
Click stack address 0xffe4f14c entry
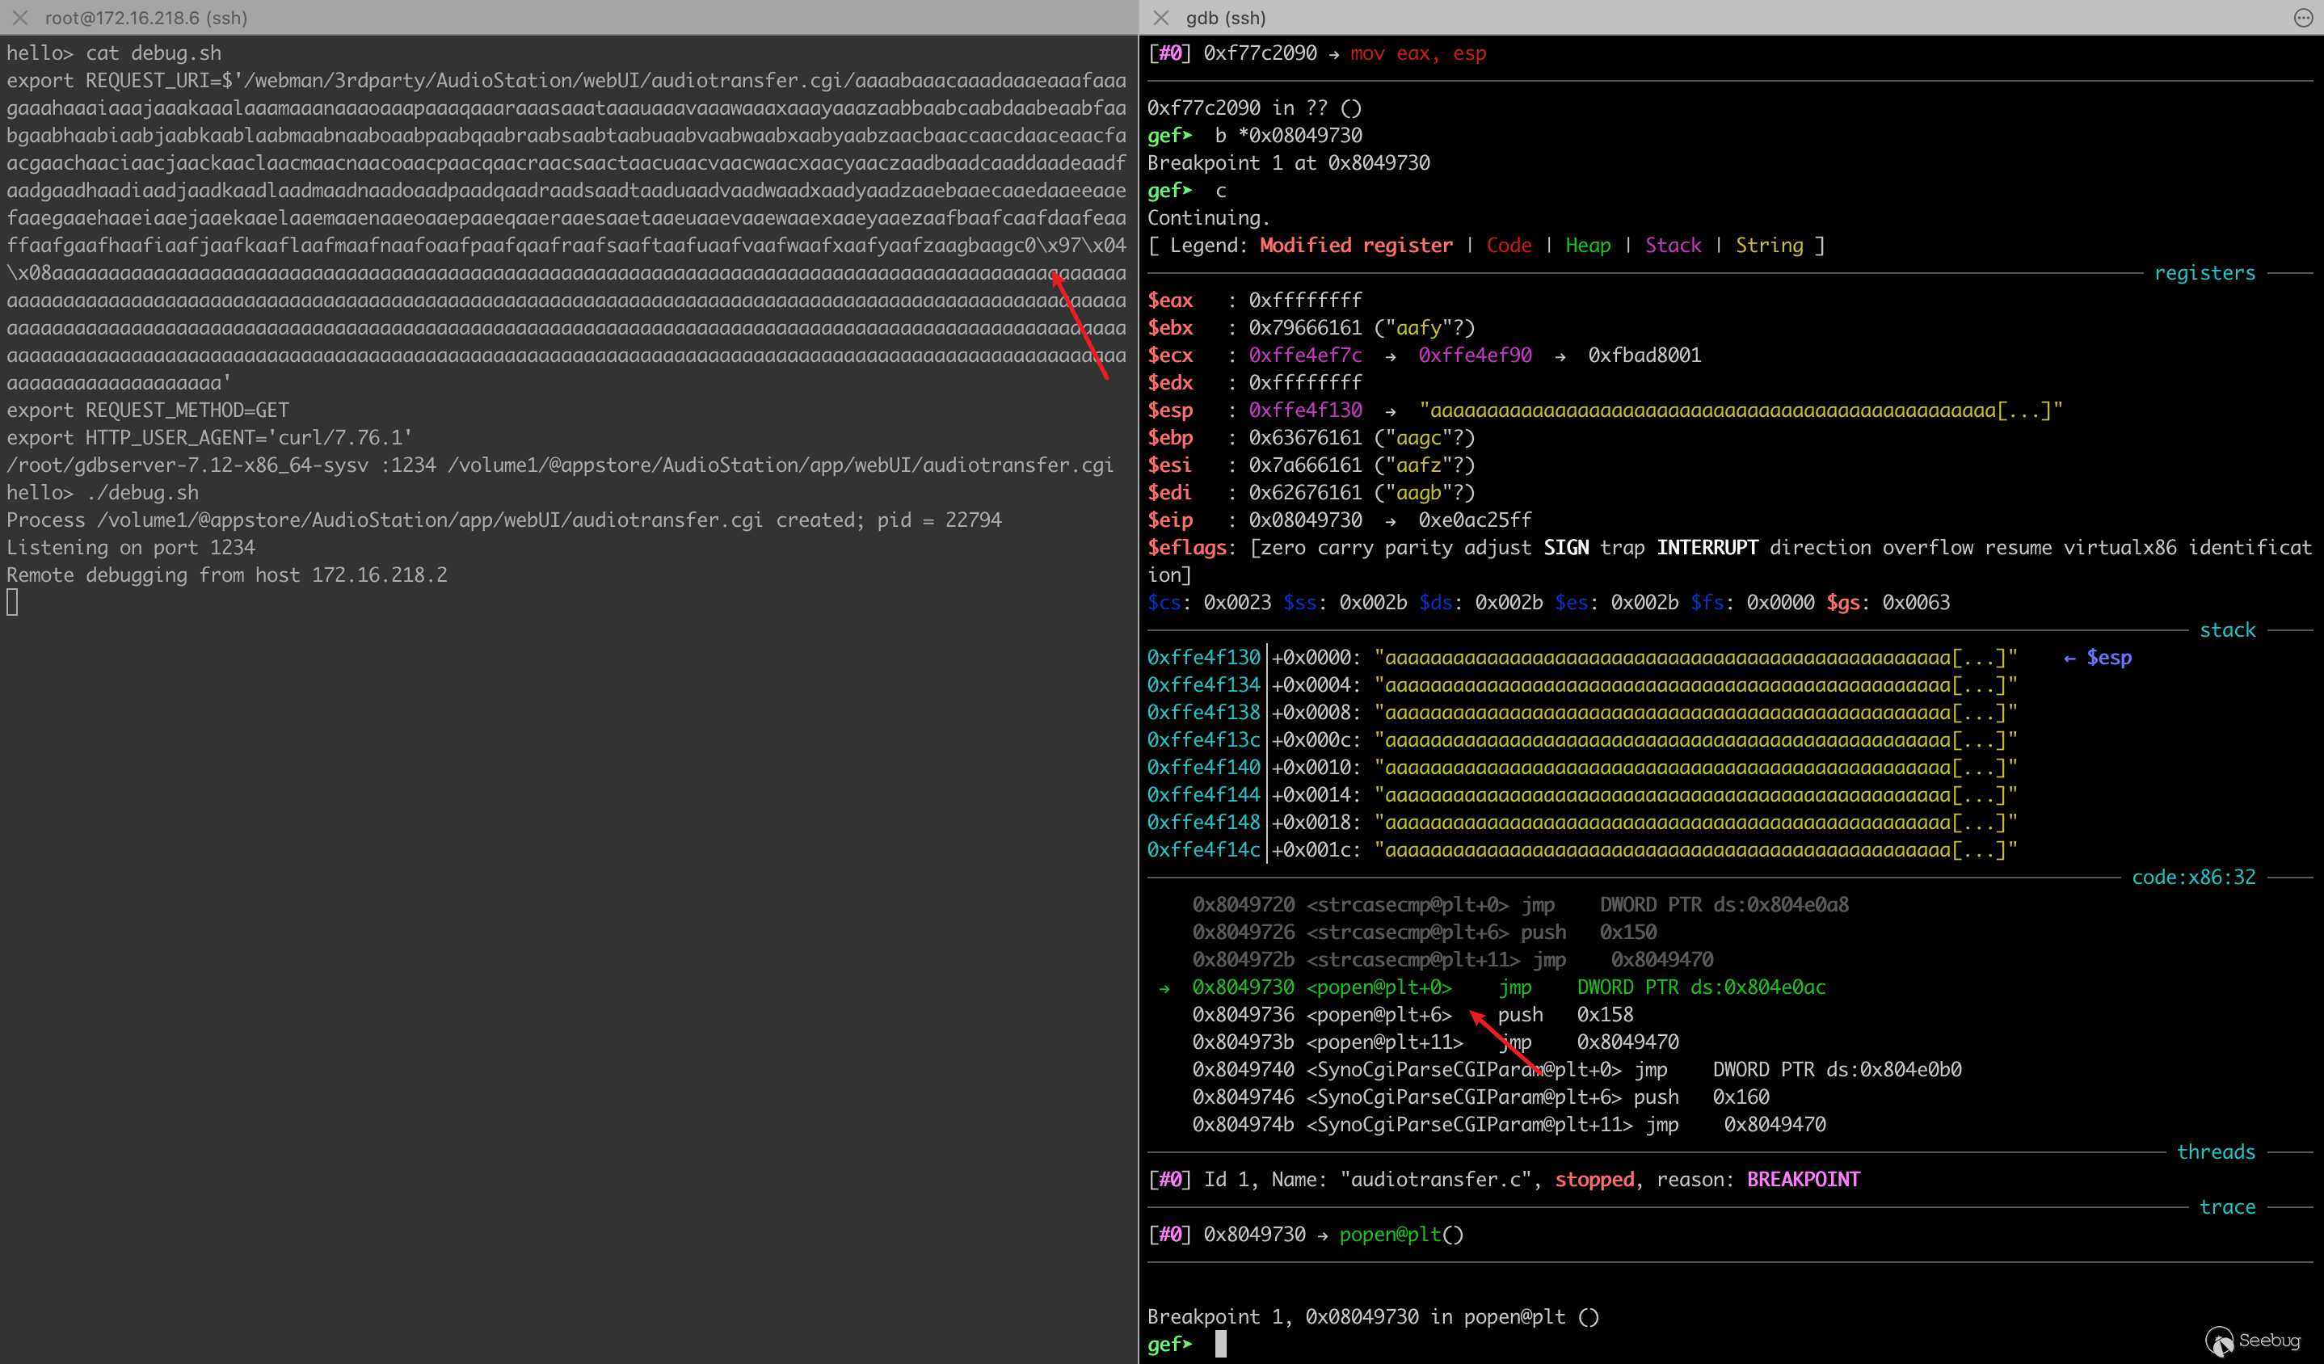coord(1202,849)
